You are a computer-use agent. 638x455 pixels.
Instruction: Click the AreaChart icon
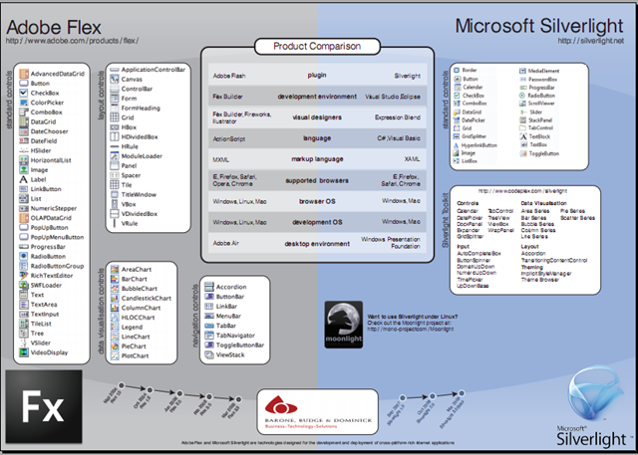pos(115,270)
